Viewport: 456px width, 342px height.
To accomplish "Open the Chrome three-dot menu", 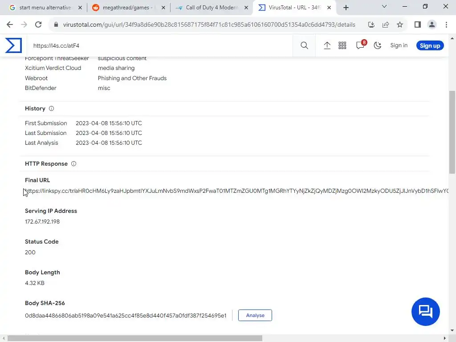I will click(446, 25).
